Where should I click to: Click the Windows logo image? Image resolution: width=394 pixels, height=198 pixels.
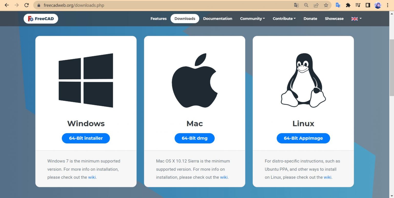coord(86,80)
